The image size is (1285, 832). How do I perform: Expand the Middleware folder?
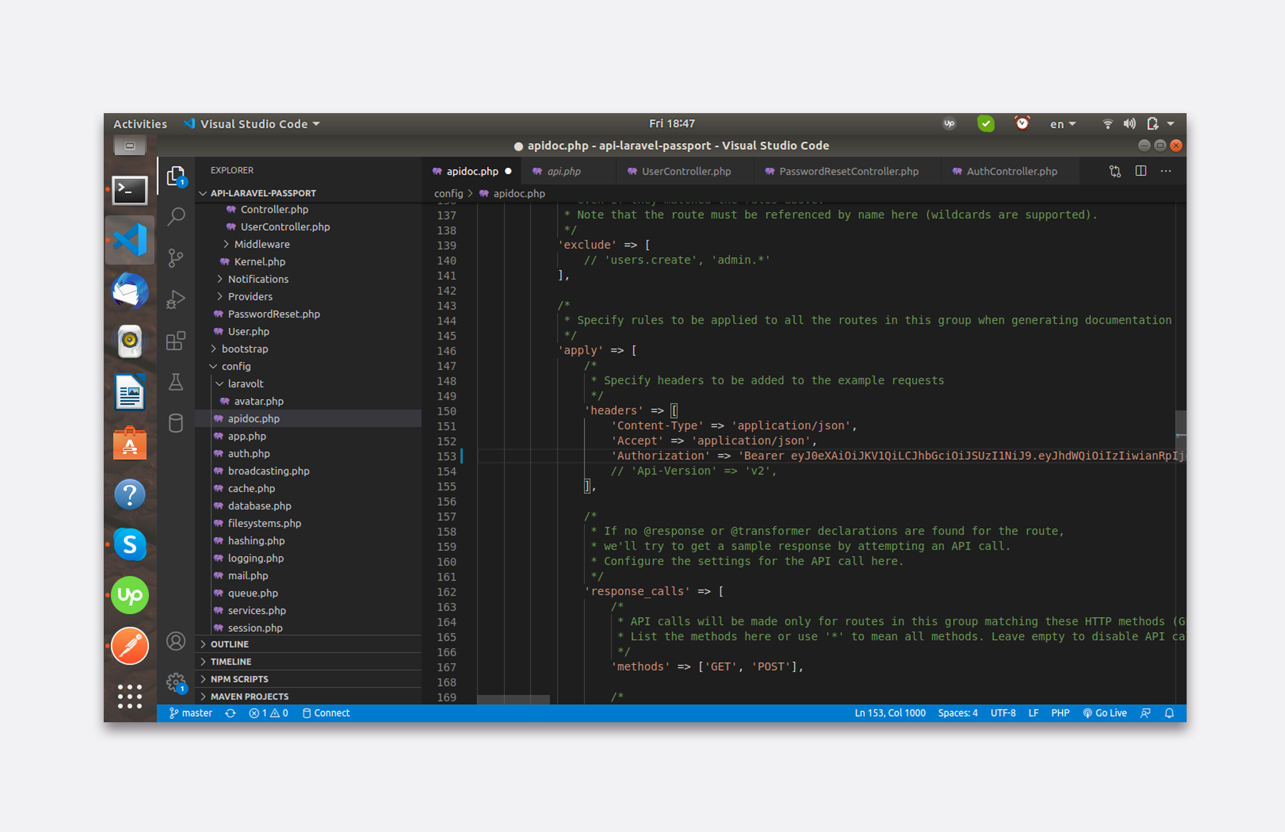point(262,244)
